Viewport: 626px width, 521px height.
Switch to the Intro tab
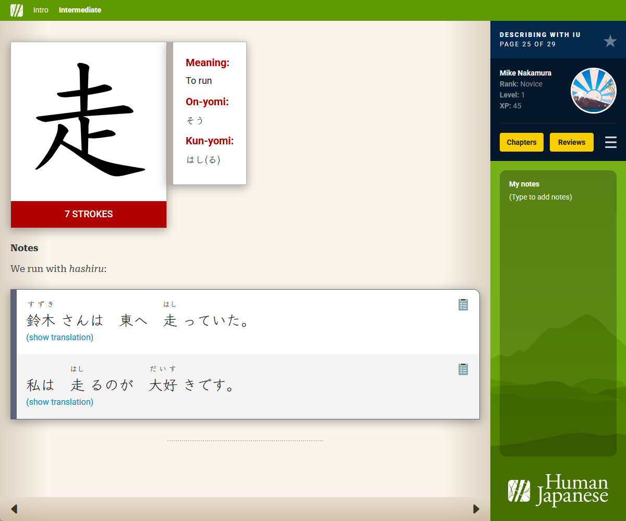tap(41, 10)
